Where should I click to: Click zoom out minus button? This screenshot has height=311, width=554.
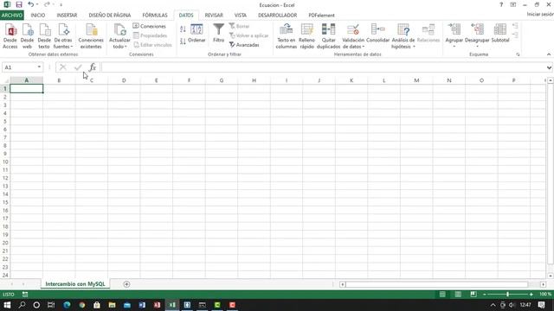(x=485, y=294)
